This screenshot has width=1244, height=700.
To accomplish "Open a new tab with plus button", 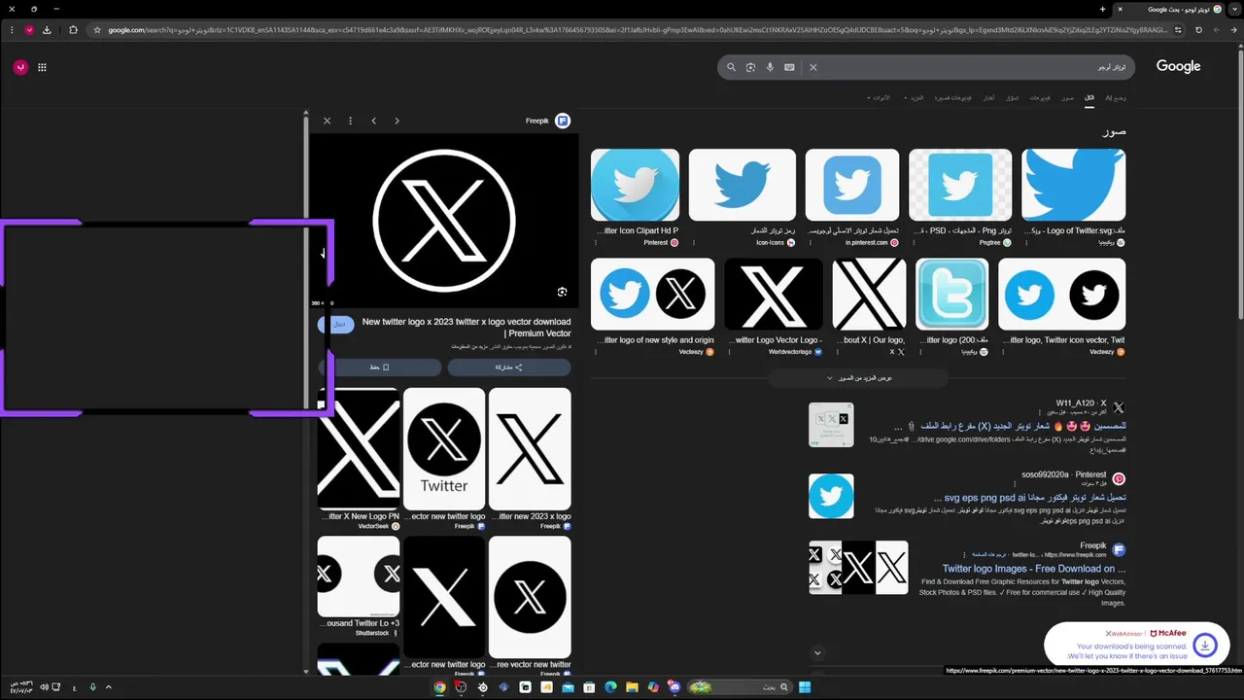I will coord(1102,9).
